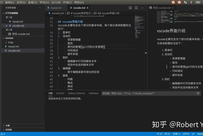Select the 问题 panel tab
The height and width of the screenshot is (136, 203).
[50, 93]
